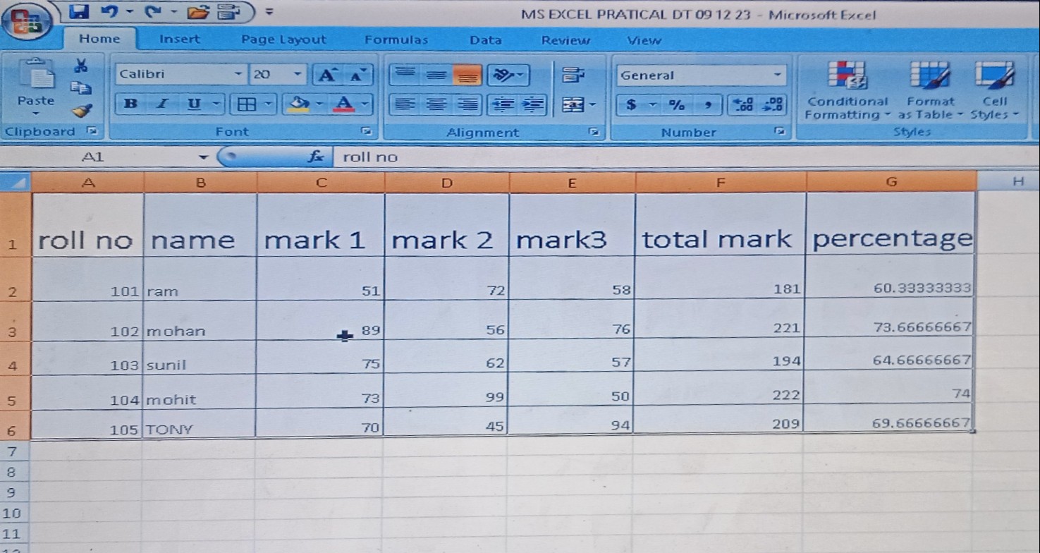1040x553 pixels.
Task: Select the Format Painter brush icon
Action: pyautogui.click(x=82, y=110)
